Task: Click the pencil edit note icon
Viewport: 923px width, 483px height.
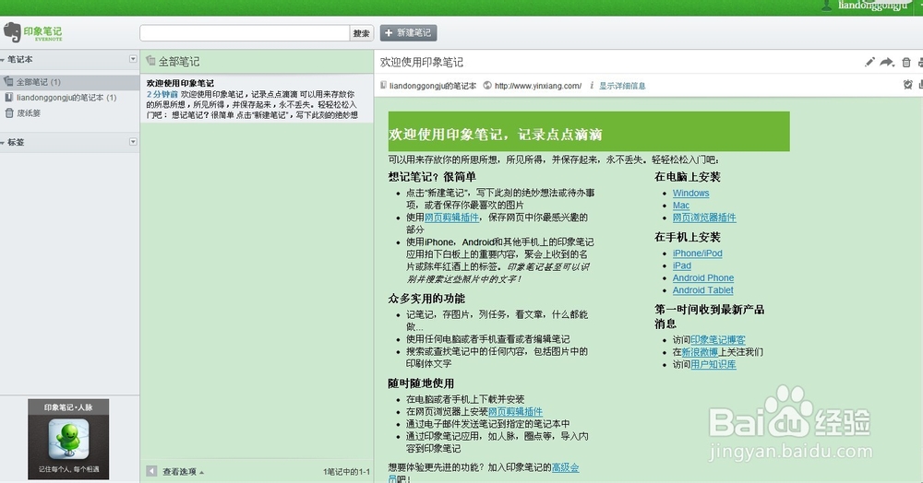Action: 869,63
